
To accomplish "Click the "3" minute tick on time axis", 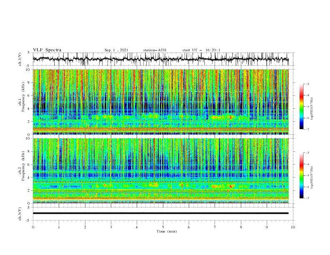I will click(111, 227).
